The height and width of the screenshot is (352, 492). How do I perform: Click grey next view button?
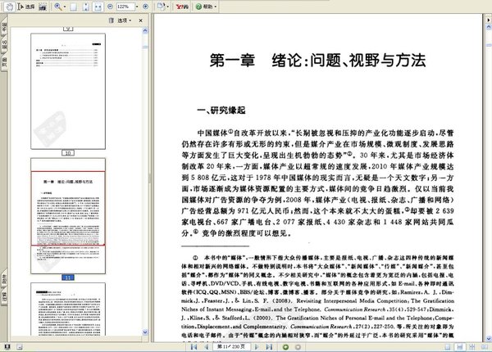pos(298,347)
